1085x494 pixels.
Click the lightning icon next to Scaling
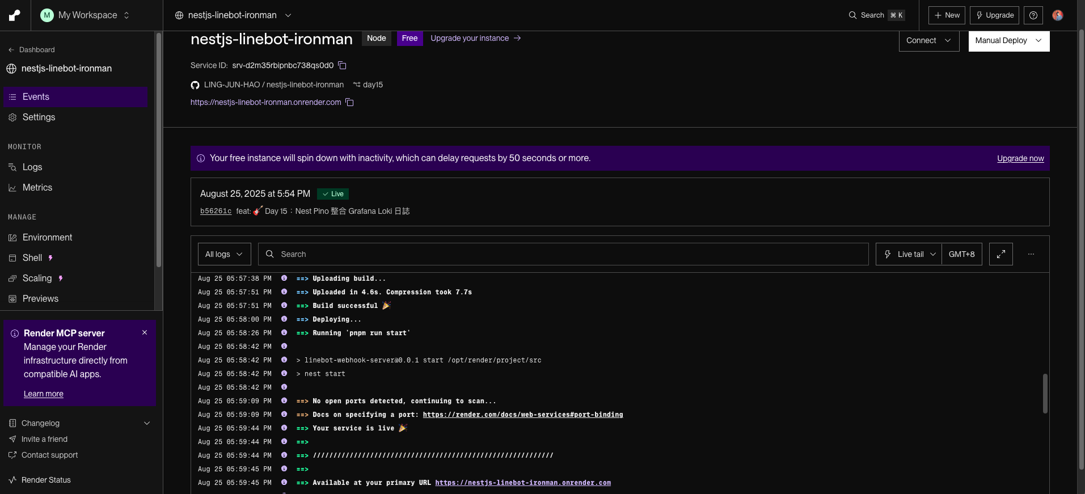pos(61,278)
